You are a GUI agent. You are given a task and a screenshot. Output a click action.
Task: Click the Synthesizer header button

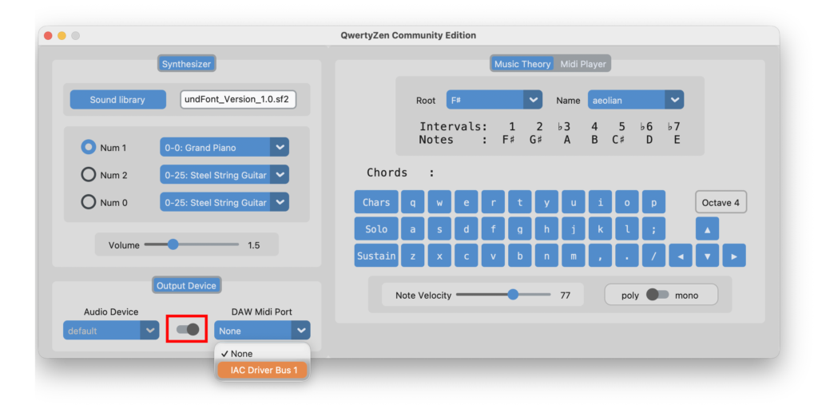point(186,64)
